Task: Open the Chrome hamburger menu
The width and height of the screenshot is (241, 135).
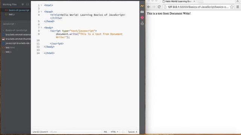Action: 238,7
